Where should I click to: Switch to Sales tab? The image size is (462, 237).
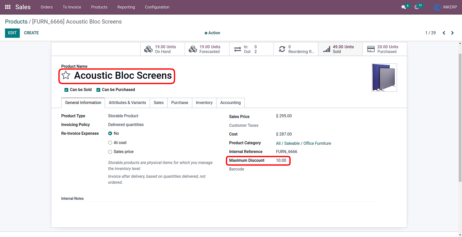click(158, 103)
